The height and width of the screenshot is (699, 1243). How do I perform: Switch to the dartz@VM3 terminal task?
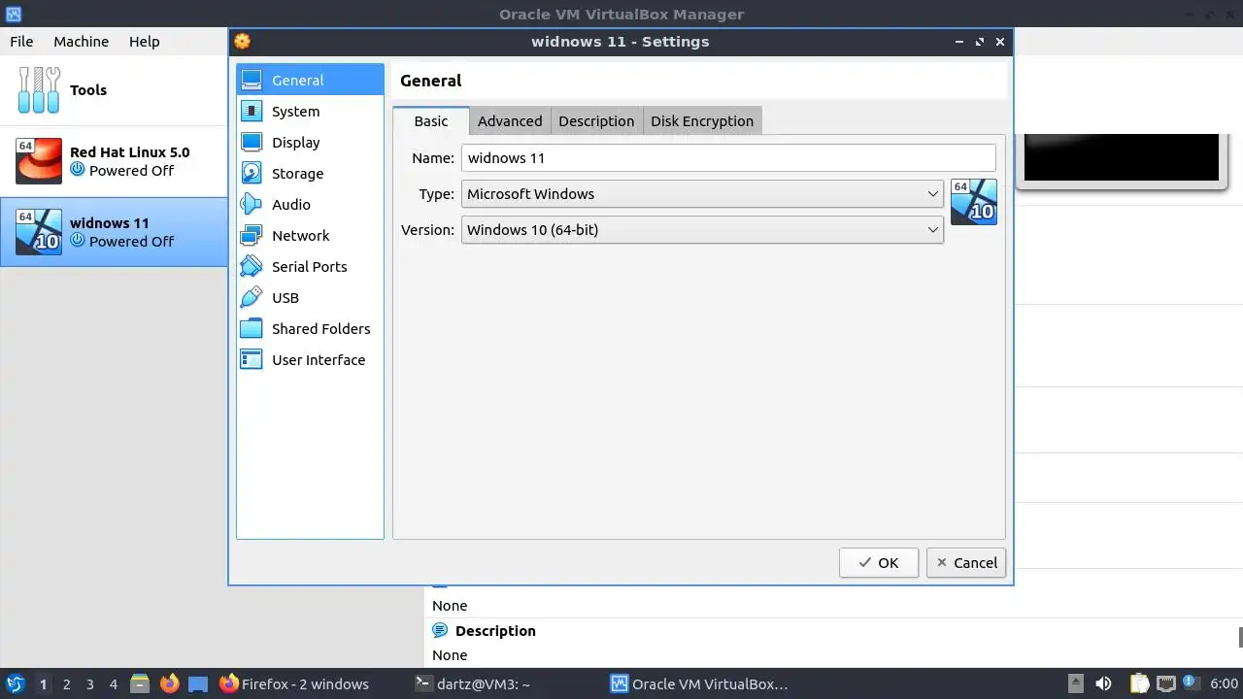point(472,684)
